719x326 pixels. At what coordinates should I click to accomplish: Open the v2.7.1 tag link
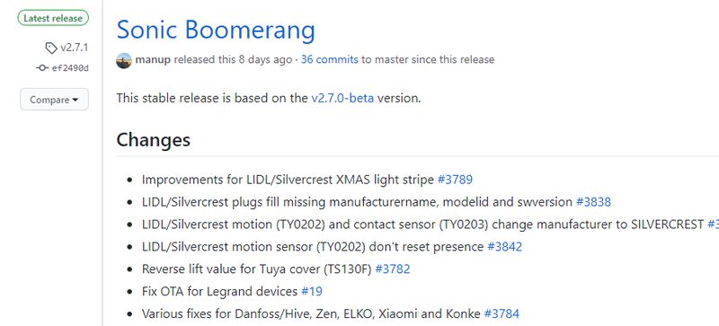point(74,48)
